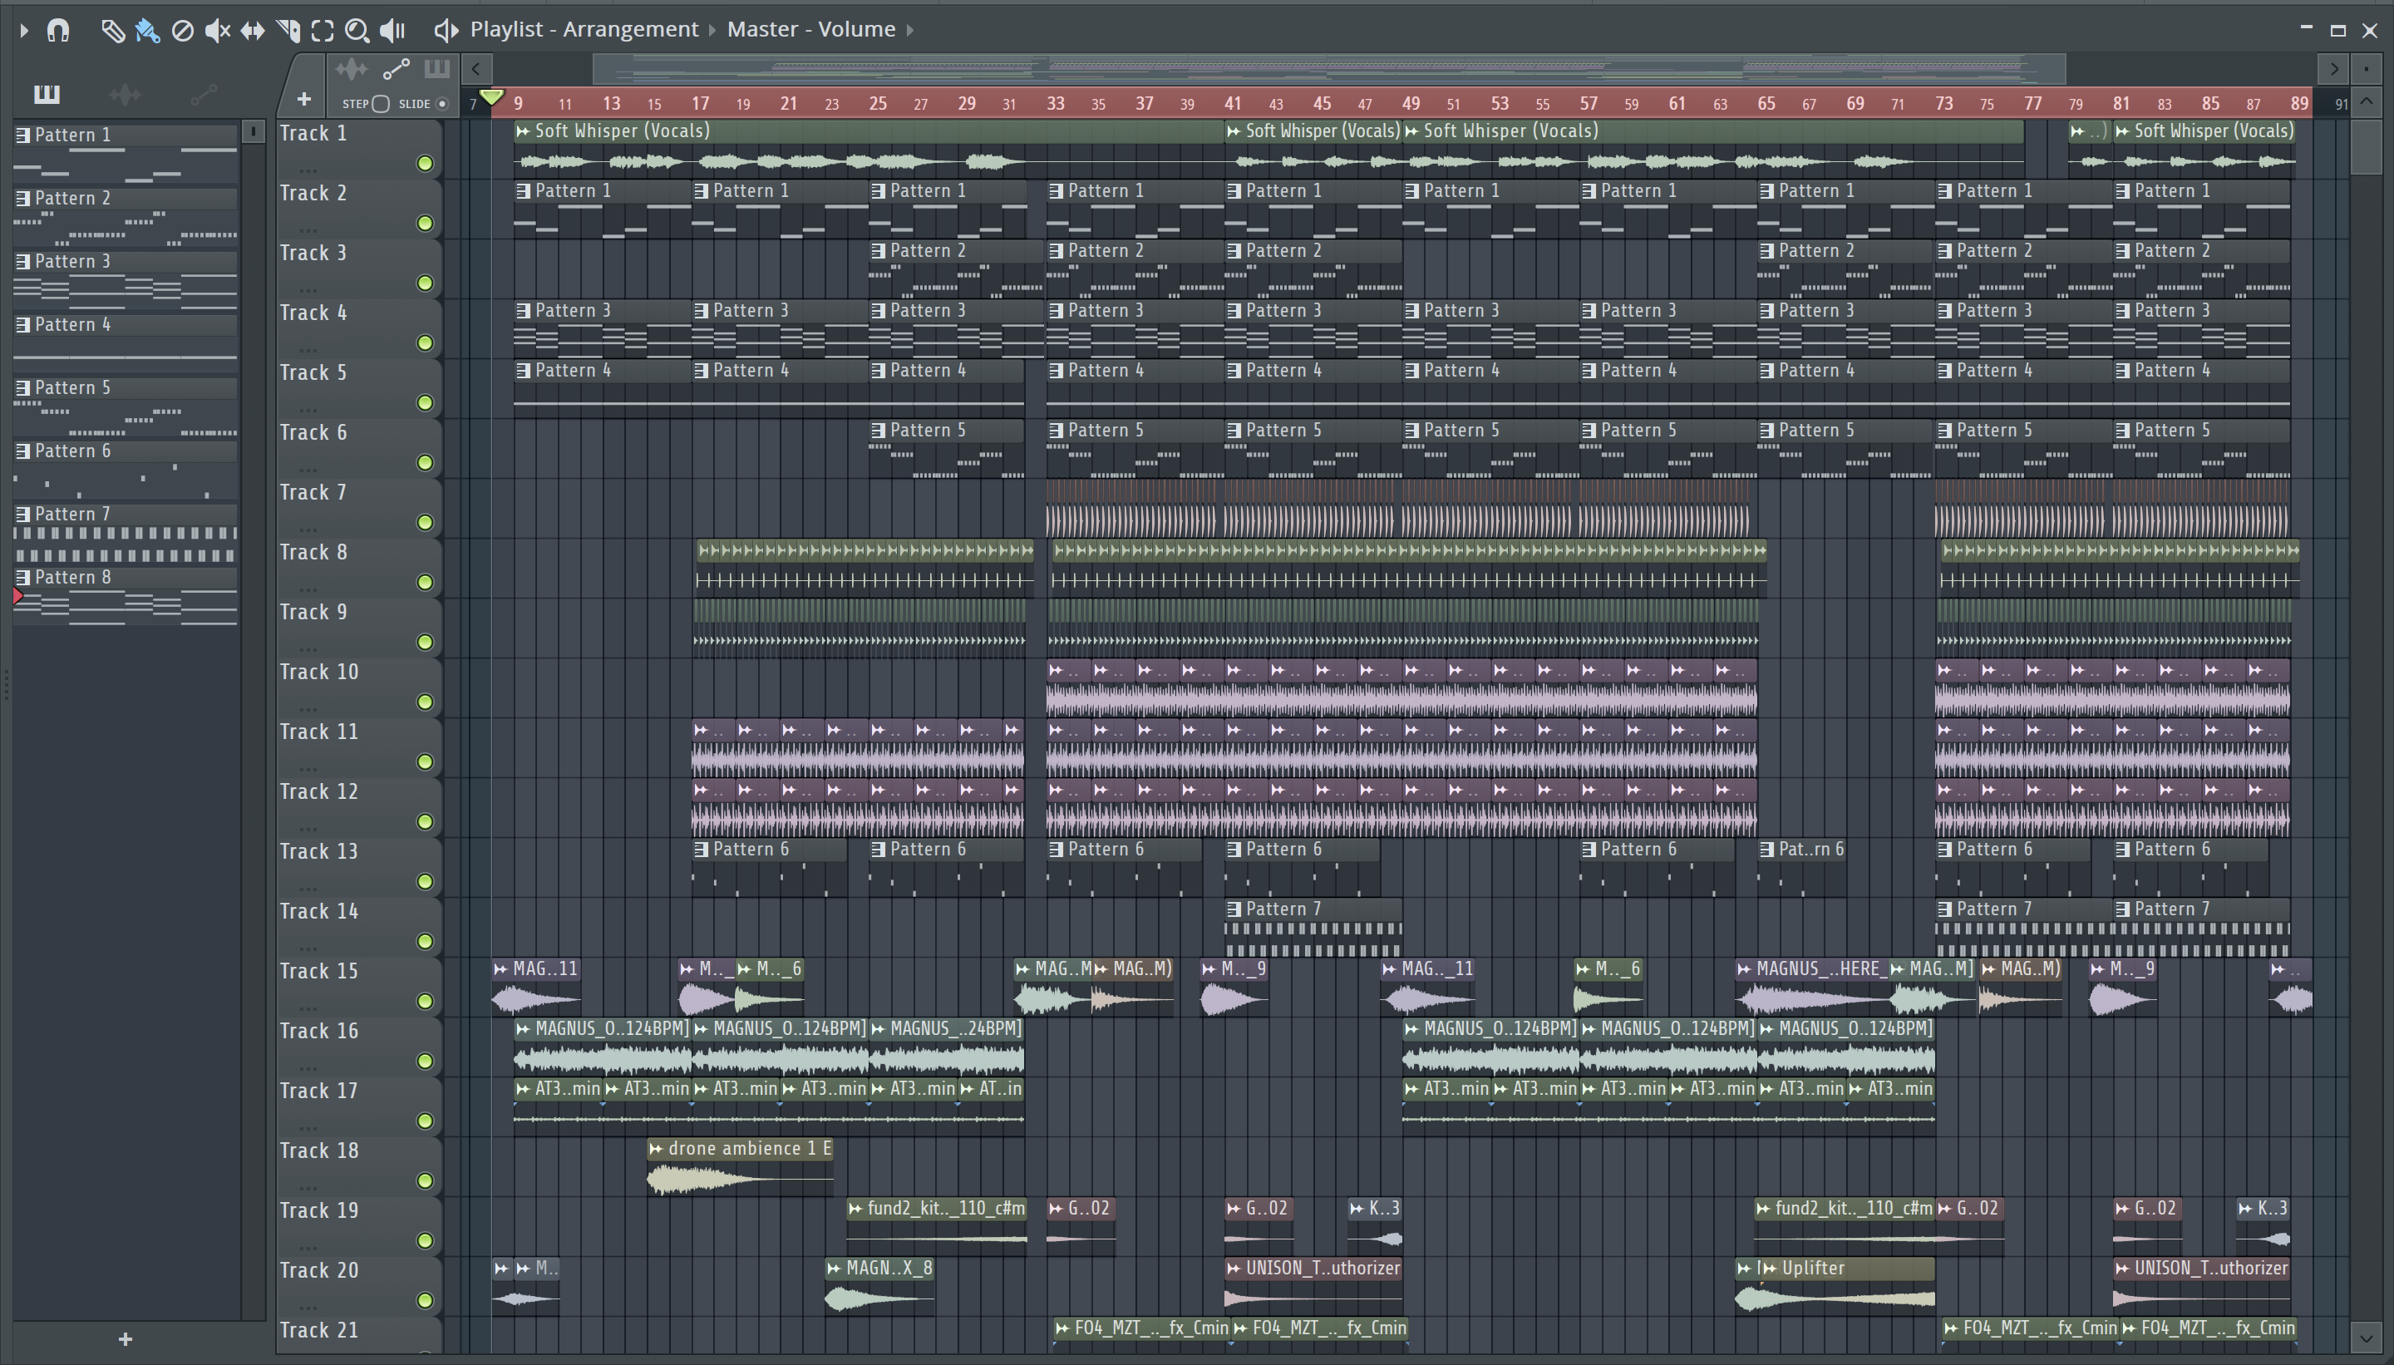
Task: Open first fund2_kit.._110_c#m clip menu
Action: click(x=855, y=1210)
